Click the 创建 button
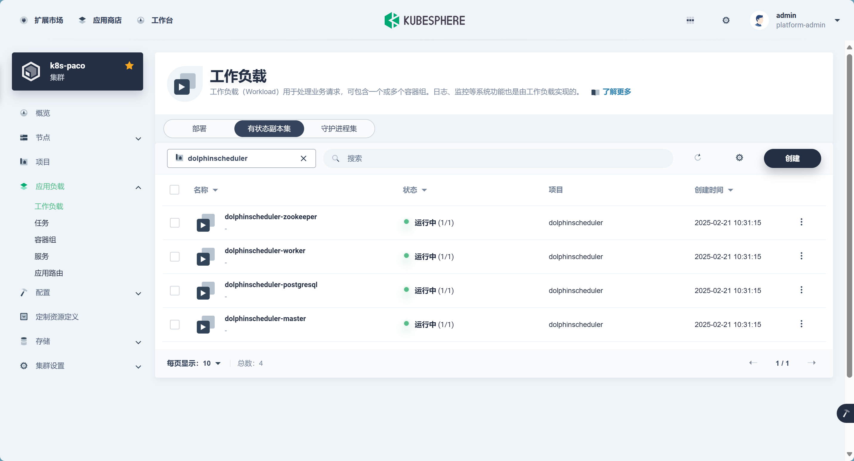Image resolution: width=854 pixels, height=461 pixels. [x=792, y=158]
